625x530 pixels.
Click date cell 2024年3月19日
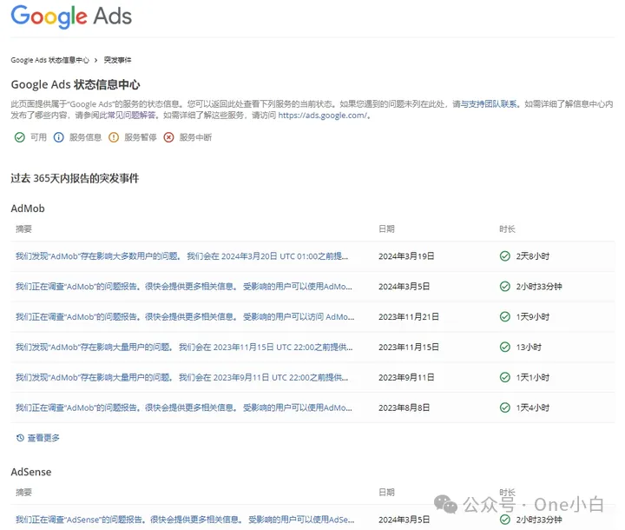tap(406, 256)
